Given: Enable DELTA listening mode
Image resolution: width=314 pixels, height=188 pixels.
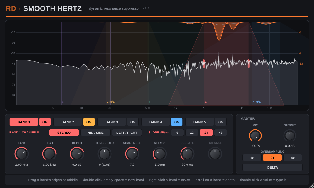Looking at the screenshot, I should click(272, 167).
